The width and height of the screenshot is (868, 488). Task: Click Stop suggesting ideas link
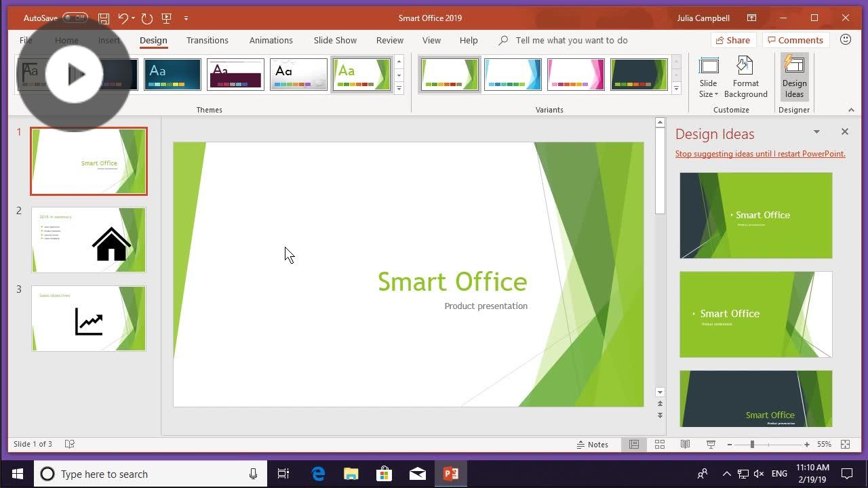tap(759, 154)
